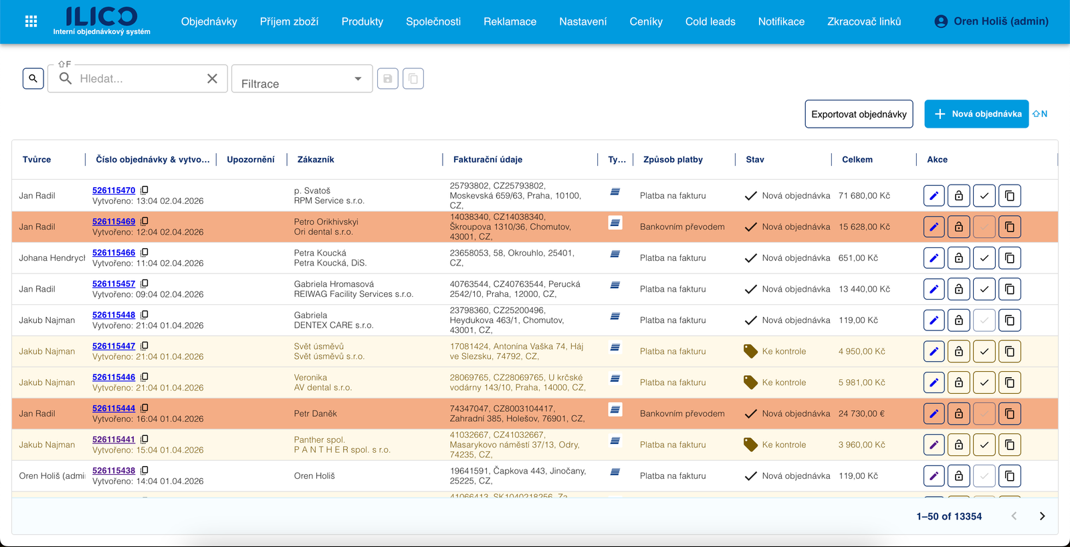Click the save filter disk icon
The image size is (1070, 547).
388,79
